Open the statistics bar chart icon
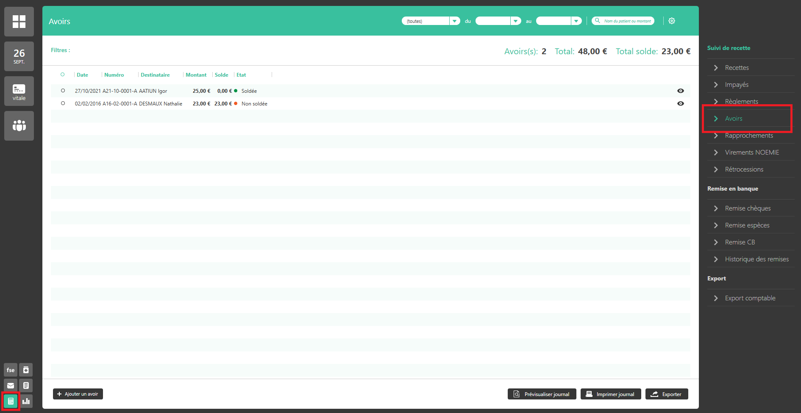 (26, 401)
